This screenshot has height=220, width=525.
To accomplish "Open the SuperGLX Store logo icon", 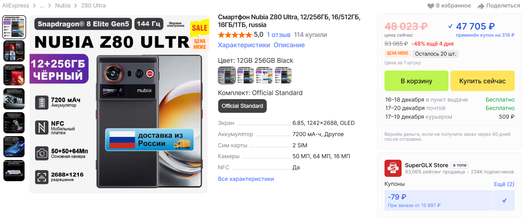I will (393, 168).
